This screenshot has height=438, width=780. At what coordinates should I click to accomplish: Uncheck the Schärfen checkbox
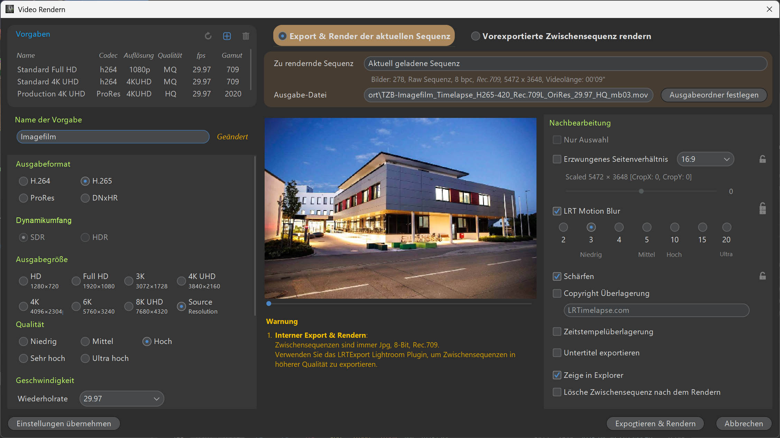pyautogui.click(x=557, y=276)
